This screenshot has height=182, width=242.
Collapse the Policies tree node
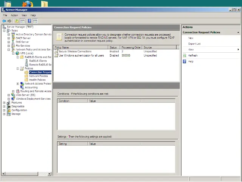point(18,68)
